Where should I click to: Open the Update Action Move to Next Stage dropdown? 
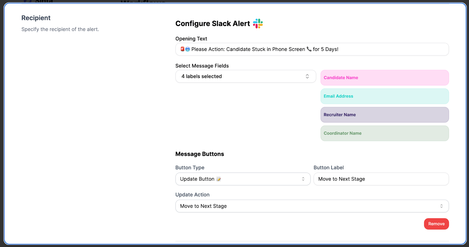pos(312,206)
